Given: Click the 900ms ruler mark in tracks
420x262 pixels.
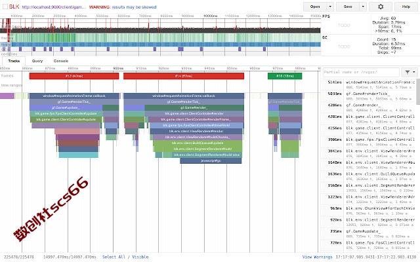Looking at the screenshot, I should point(118,68).
